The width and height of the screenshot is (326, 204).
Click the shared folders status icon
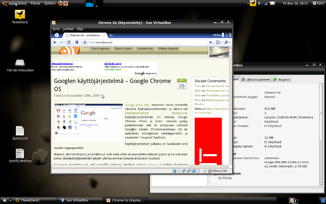(x=193, y=171)
